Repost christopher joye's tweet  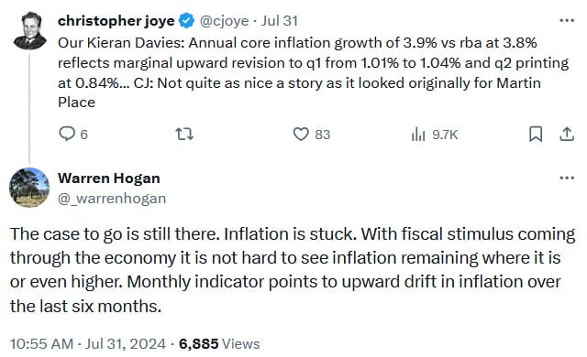(x=184, y=134)
